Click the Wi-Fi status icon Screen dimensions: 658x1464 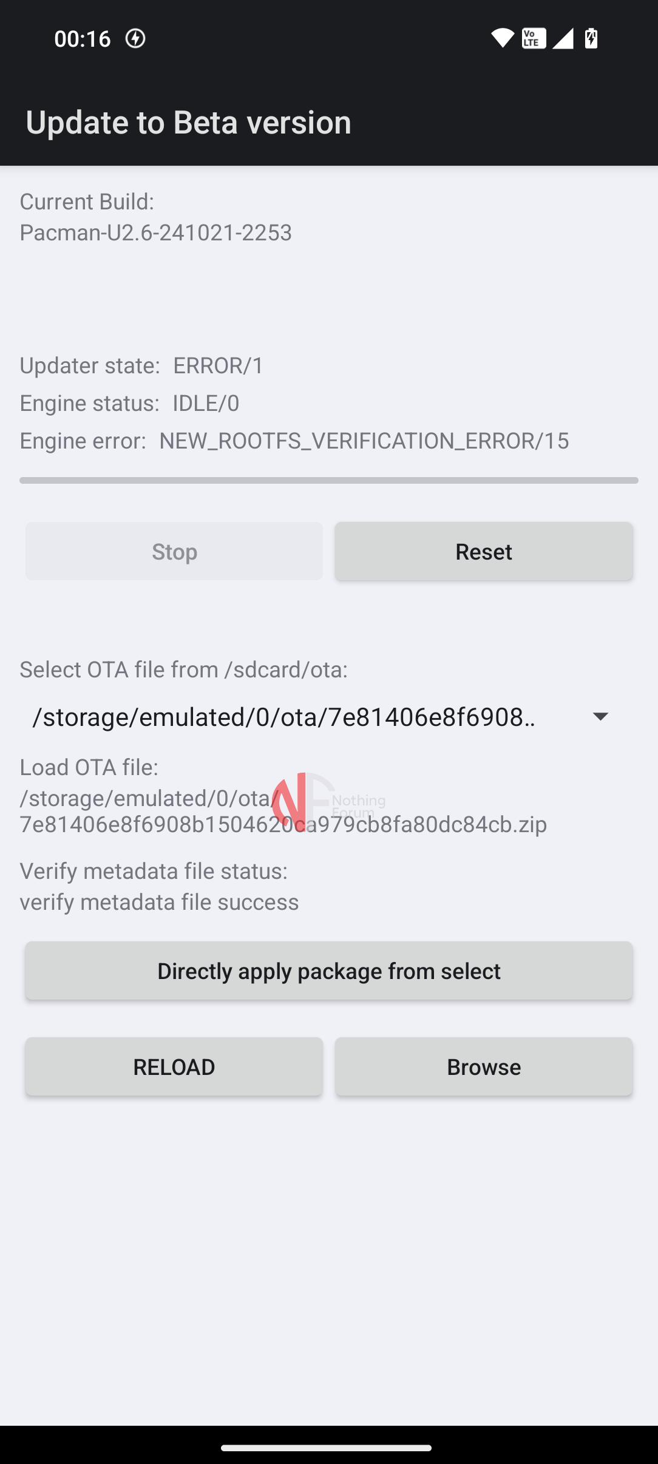(503, 38)
